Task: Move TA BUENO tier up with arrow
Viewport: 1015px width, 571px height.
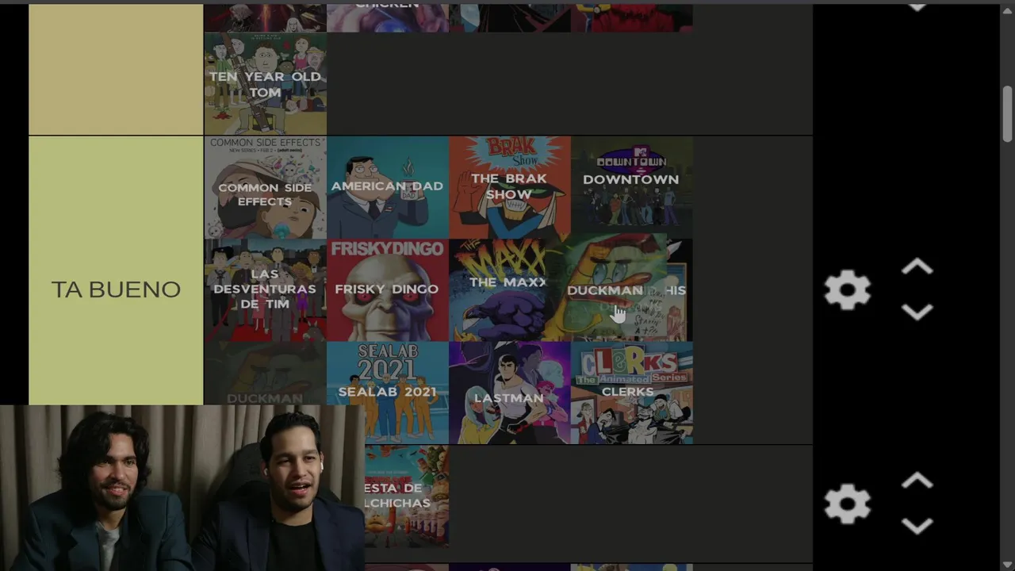Action: [x=917, y=267]
